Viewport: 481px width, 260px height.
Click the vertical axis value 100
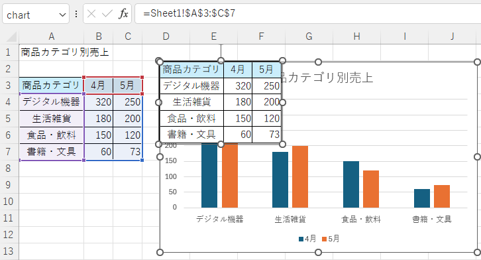coord(171,176)
